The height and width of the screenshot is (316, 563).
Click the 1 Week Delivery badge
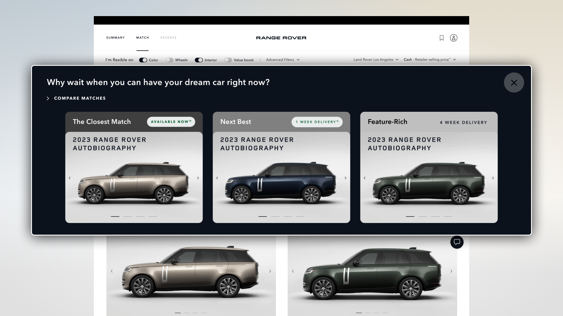point(317,122)
